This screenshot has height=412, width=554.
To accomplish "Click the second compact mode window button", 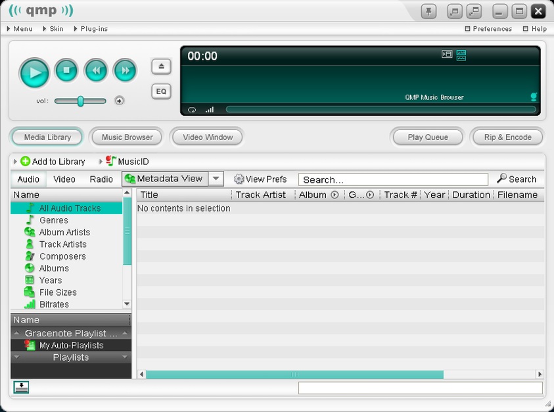I will pos(474,12).
